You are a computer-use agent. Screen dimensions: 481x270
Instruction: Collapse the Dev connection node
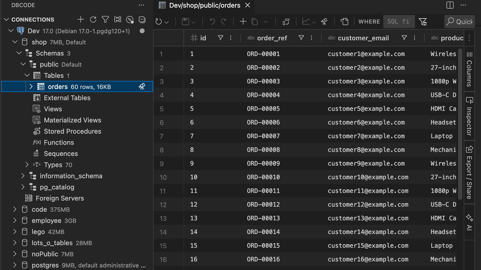[x=11, y=31]
